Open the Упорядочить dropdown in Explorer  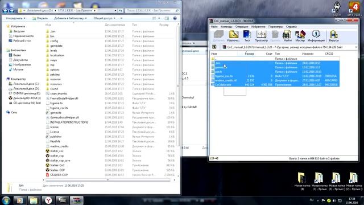coord(15,18)
